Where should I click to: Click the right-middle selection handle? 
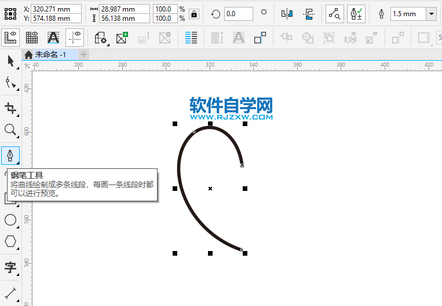click(x=245, y=189)
